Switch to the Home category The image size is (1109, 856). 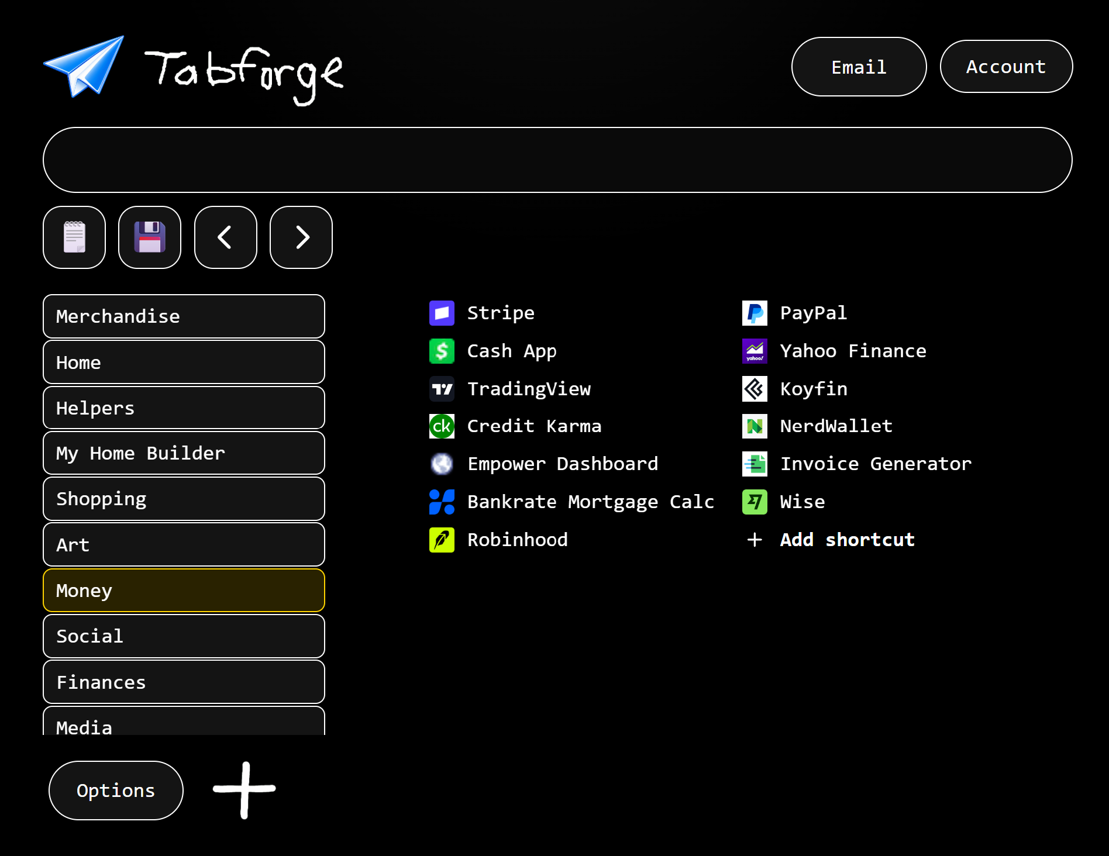pyautogui.click(x=184, y=362)
